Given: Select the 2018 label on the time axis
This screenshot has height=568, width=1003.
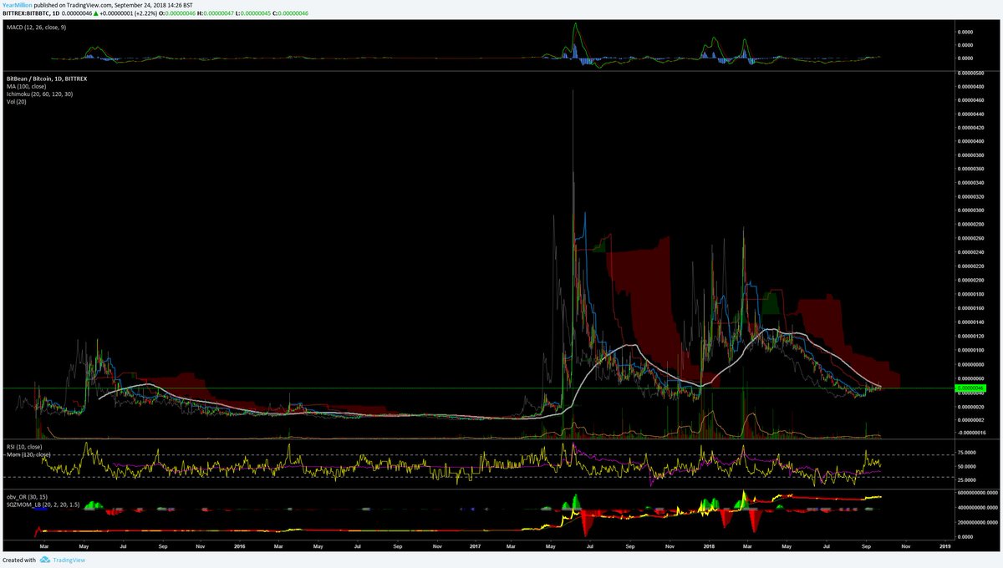Looking at the screenshot, I should coord(710,545).
